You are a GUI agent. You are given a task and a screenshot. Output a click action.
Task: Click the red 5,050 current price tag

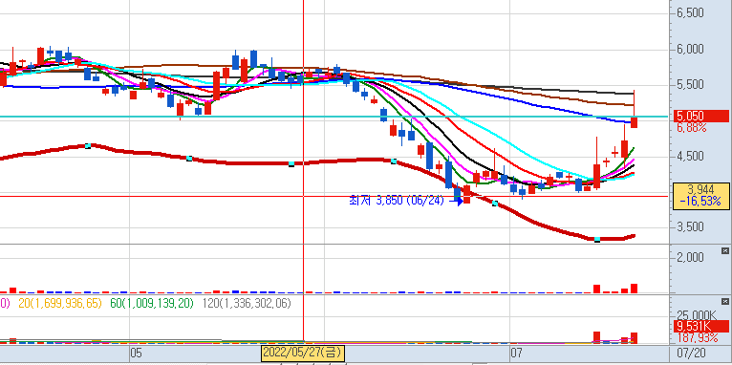coord(700,116)
